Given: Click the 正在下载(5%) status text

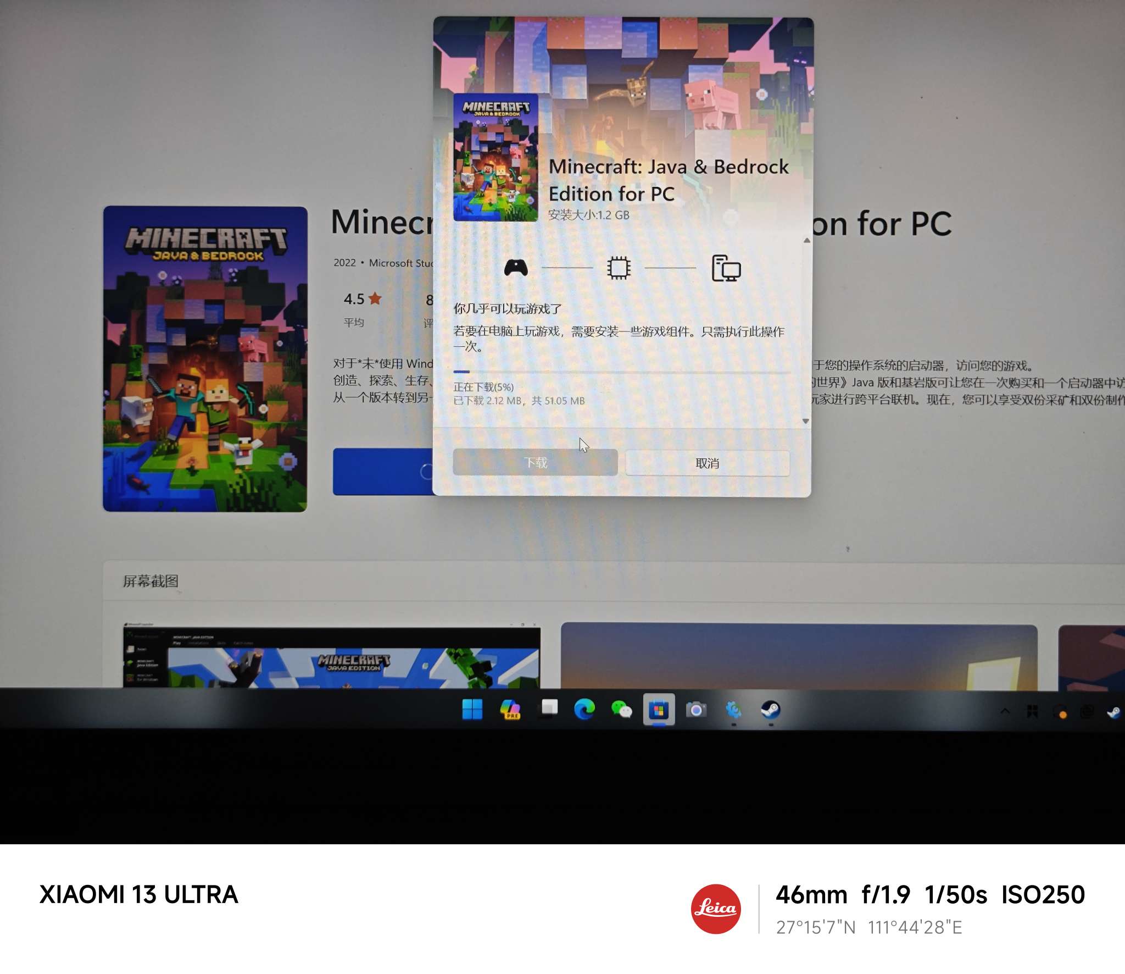Looking at the screenshot, I should (483, 387).
